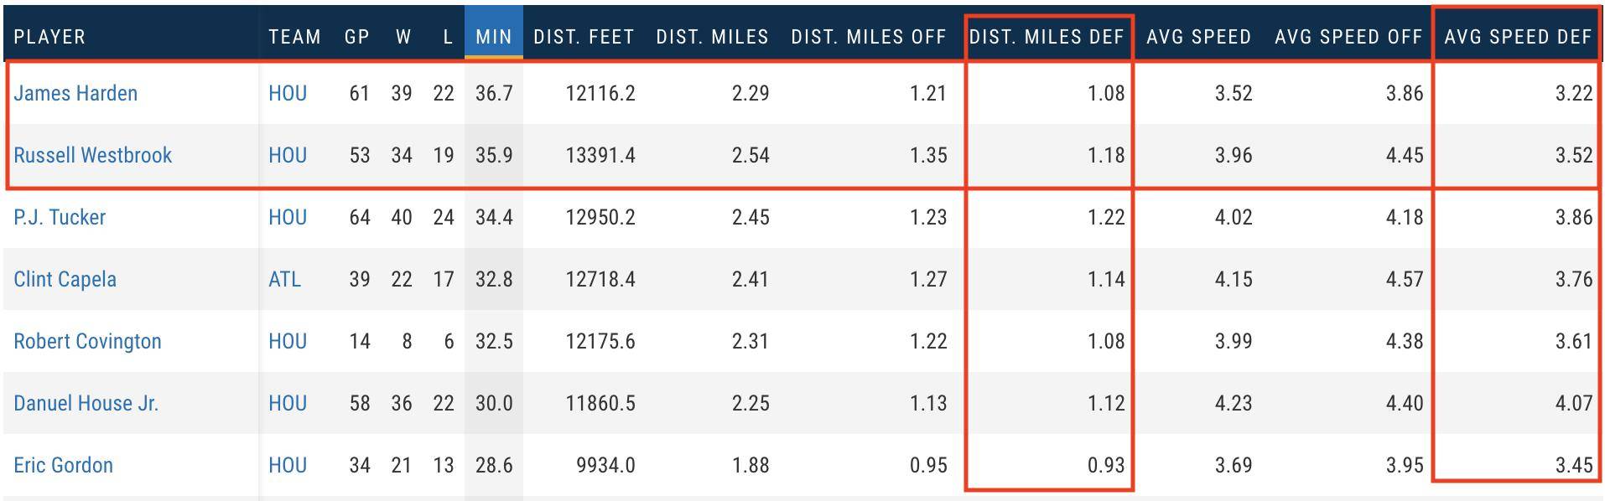Sort by the GP column header
1605x501 pixels.
point(357,37)
